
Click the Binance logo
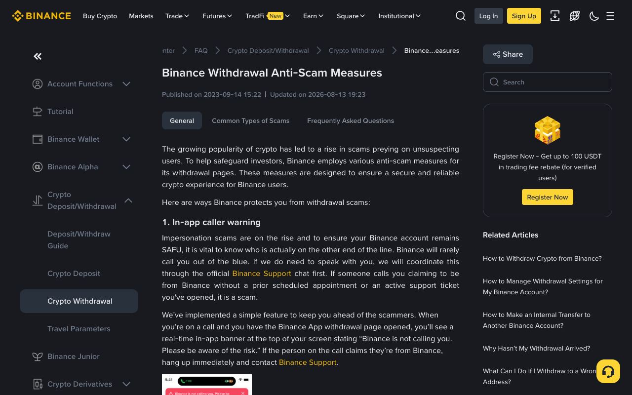click(41, 16)
